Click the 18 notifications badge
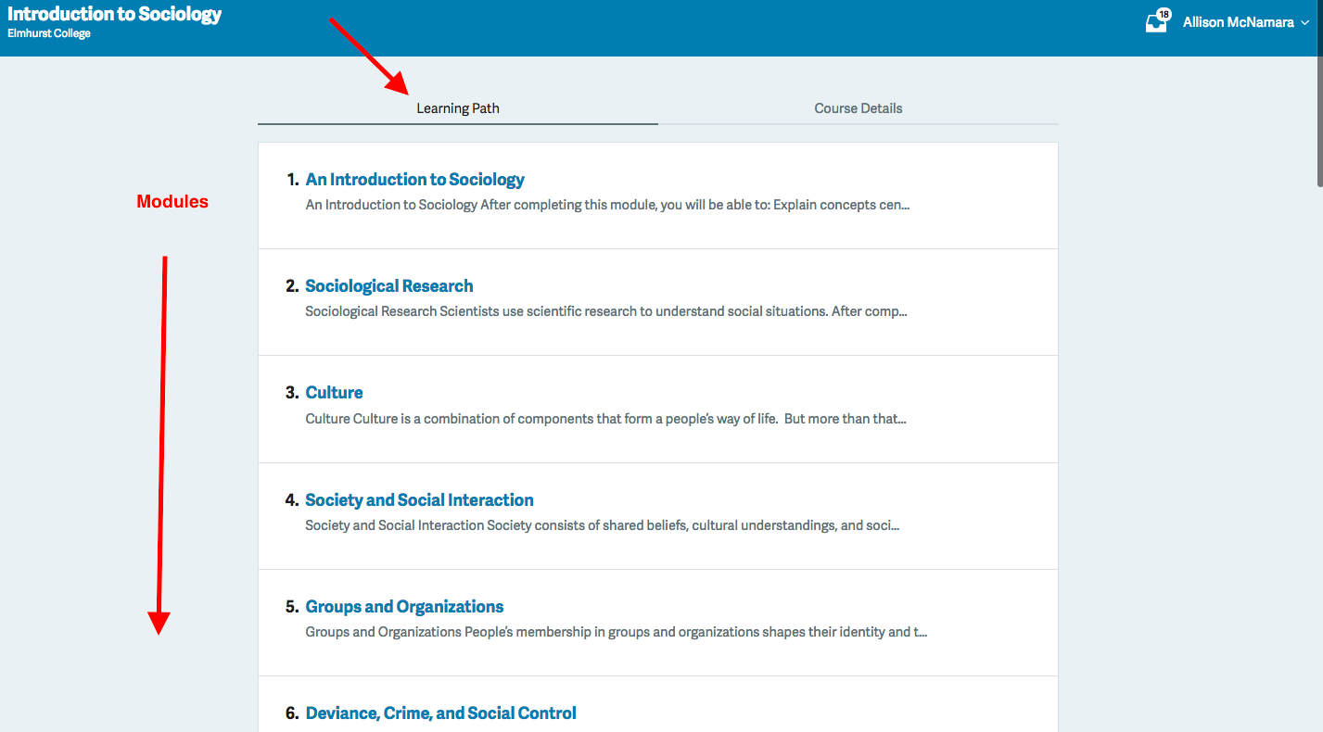Image resolution: width=1323 pixels, height=732 pixels. 1164,15
